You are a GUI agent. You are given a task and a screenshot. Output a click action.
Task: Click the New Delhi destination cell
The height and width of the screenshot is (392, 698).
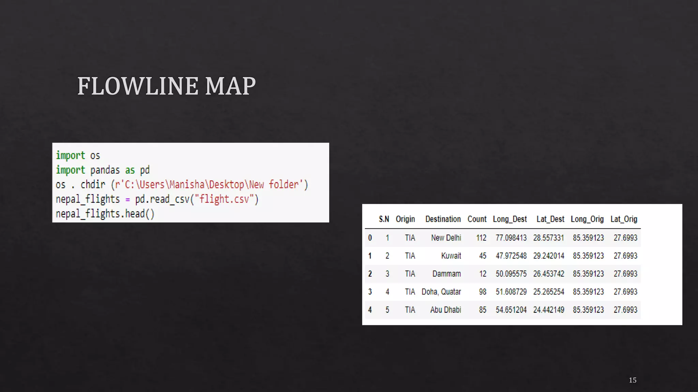click(446, 238)
